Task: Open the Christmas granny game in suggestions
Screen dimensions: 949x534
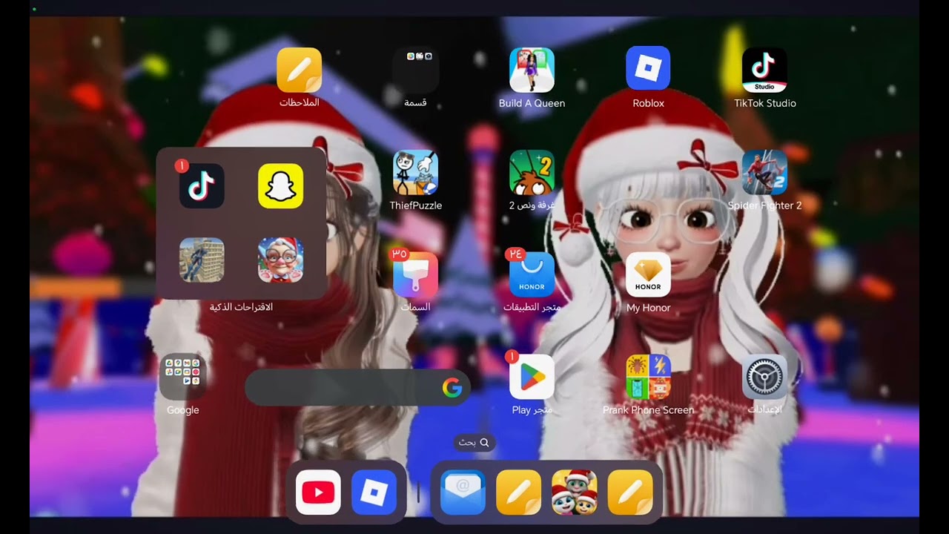Action: (x=280, y=260)
